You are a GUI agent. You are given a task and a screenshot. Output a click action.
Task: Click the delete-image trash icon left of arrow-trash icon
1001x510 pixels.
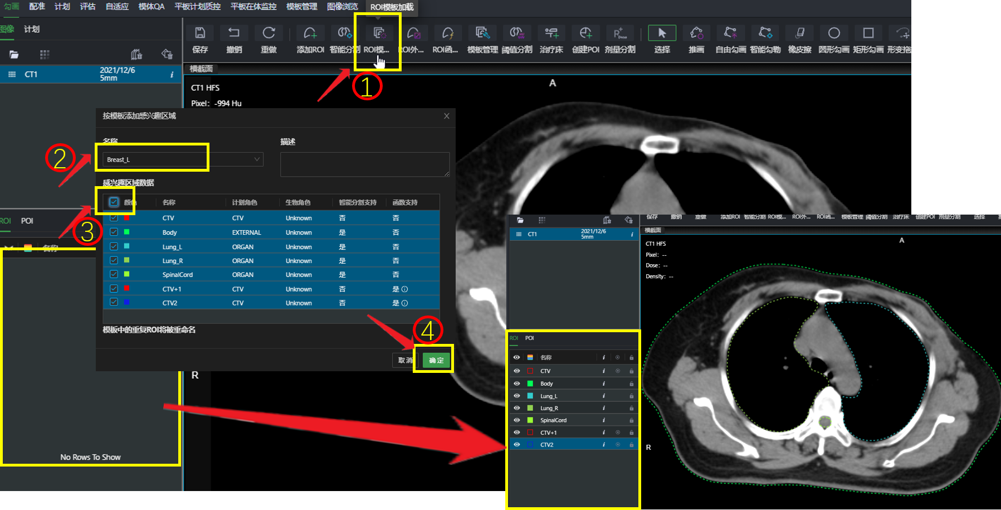coord(136,54)
